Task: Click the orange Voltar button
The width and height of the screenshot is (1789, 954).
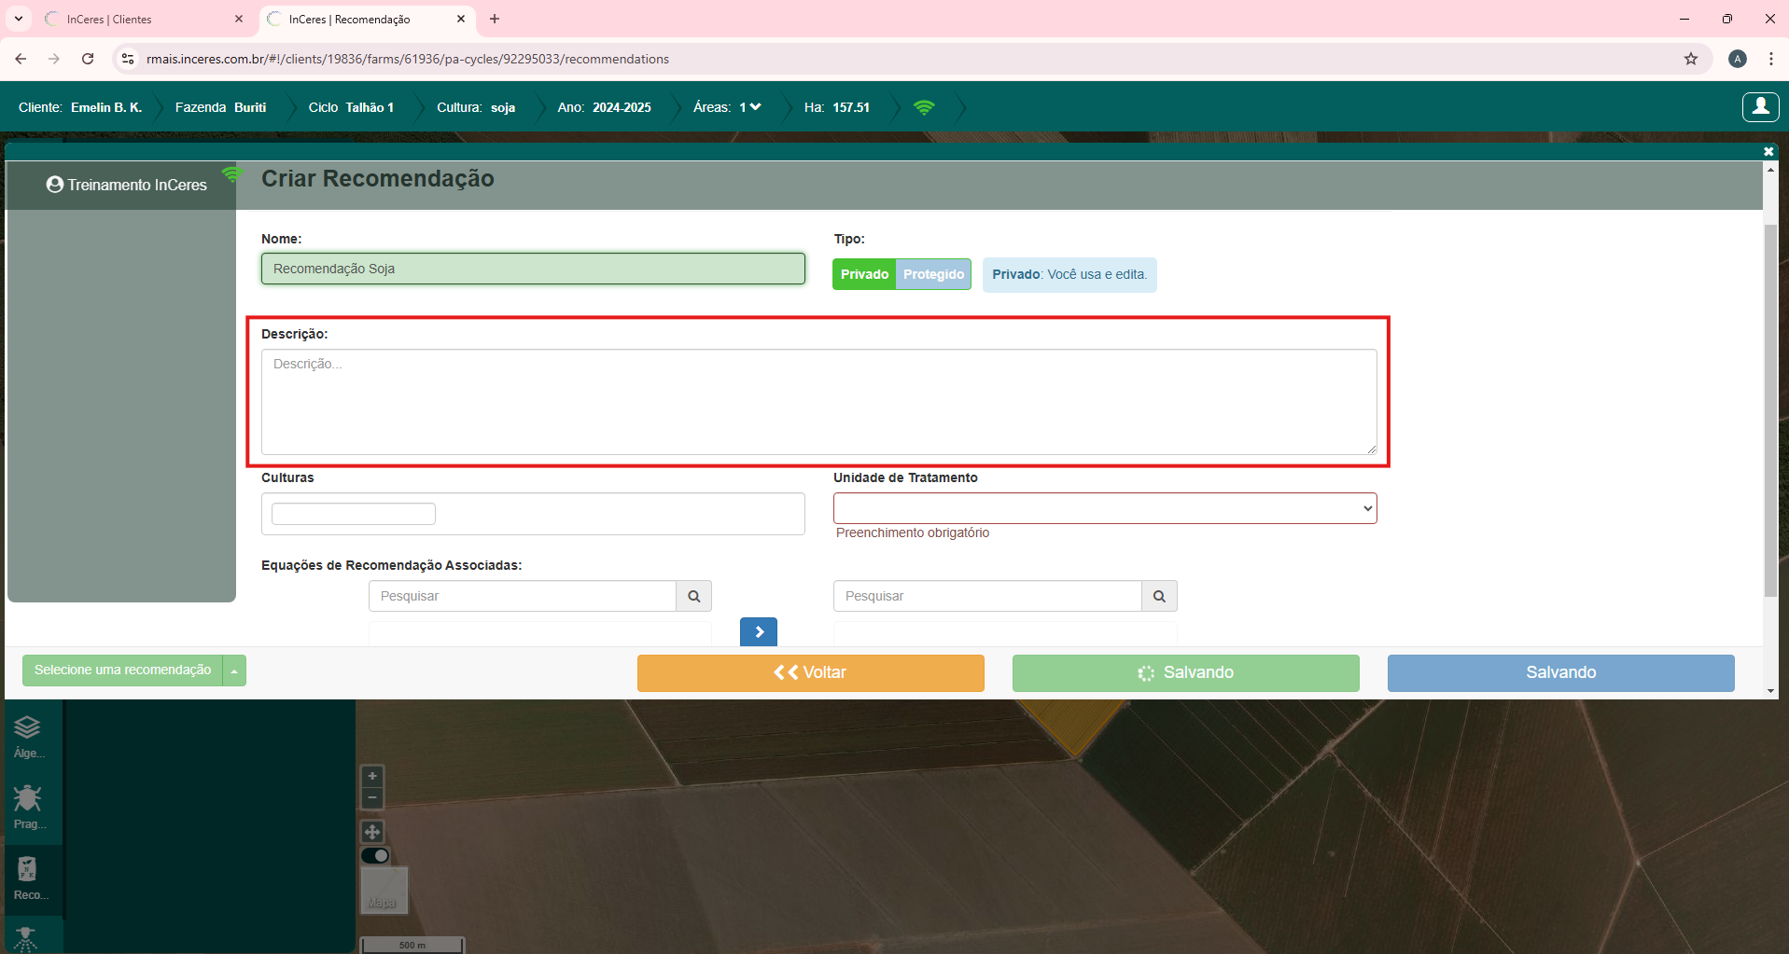Action: point(810,672)
